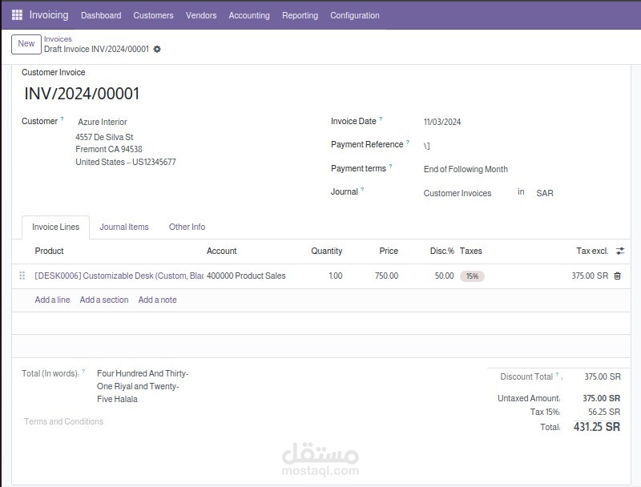Delete the Customizable Desk invoice line
Viewport: 641px width, 487px height.
617,276
